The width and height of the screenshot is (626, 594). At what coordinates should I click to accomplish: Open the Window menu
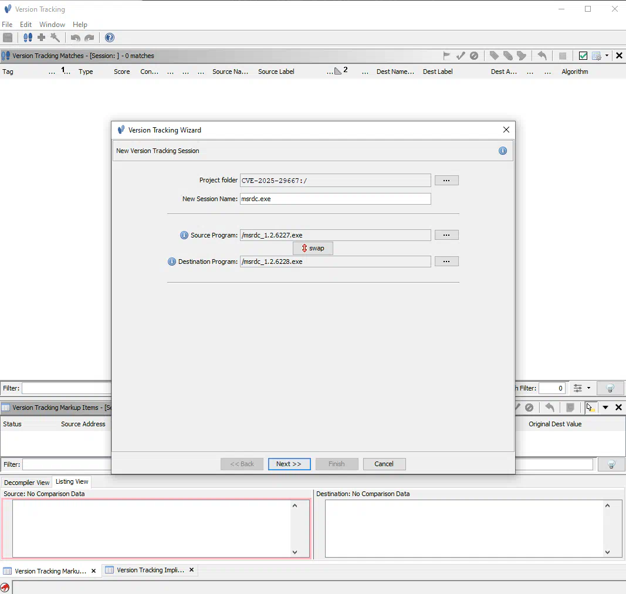(x=52, y=24)
